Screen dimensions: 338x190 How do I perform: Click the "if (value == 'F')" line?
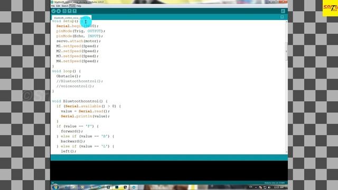78,126
